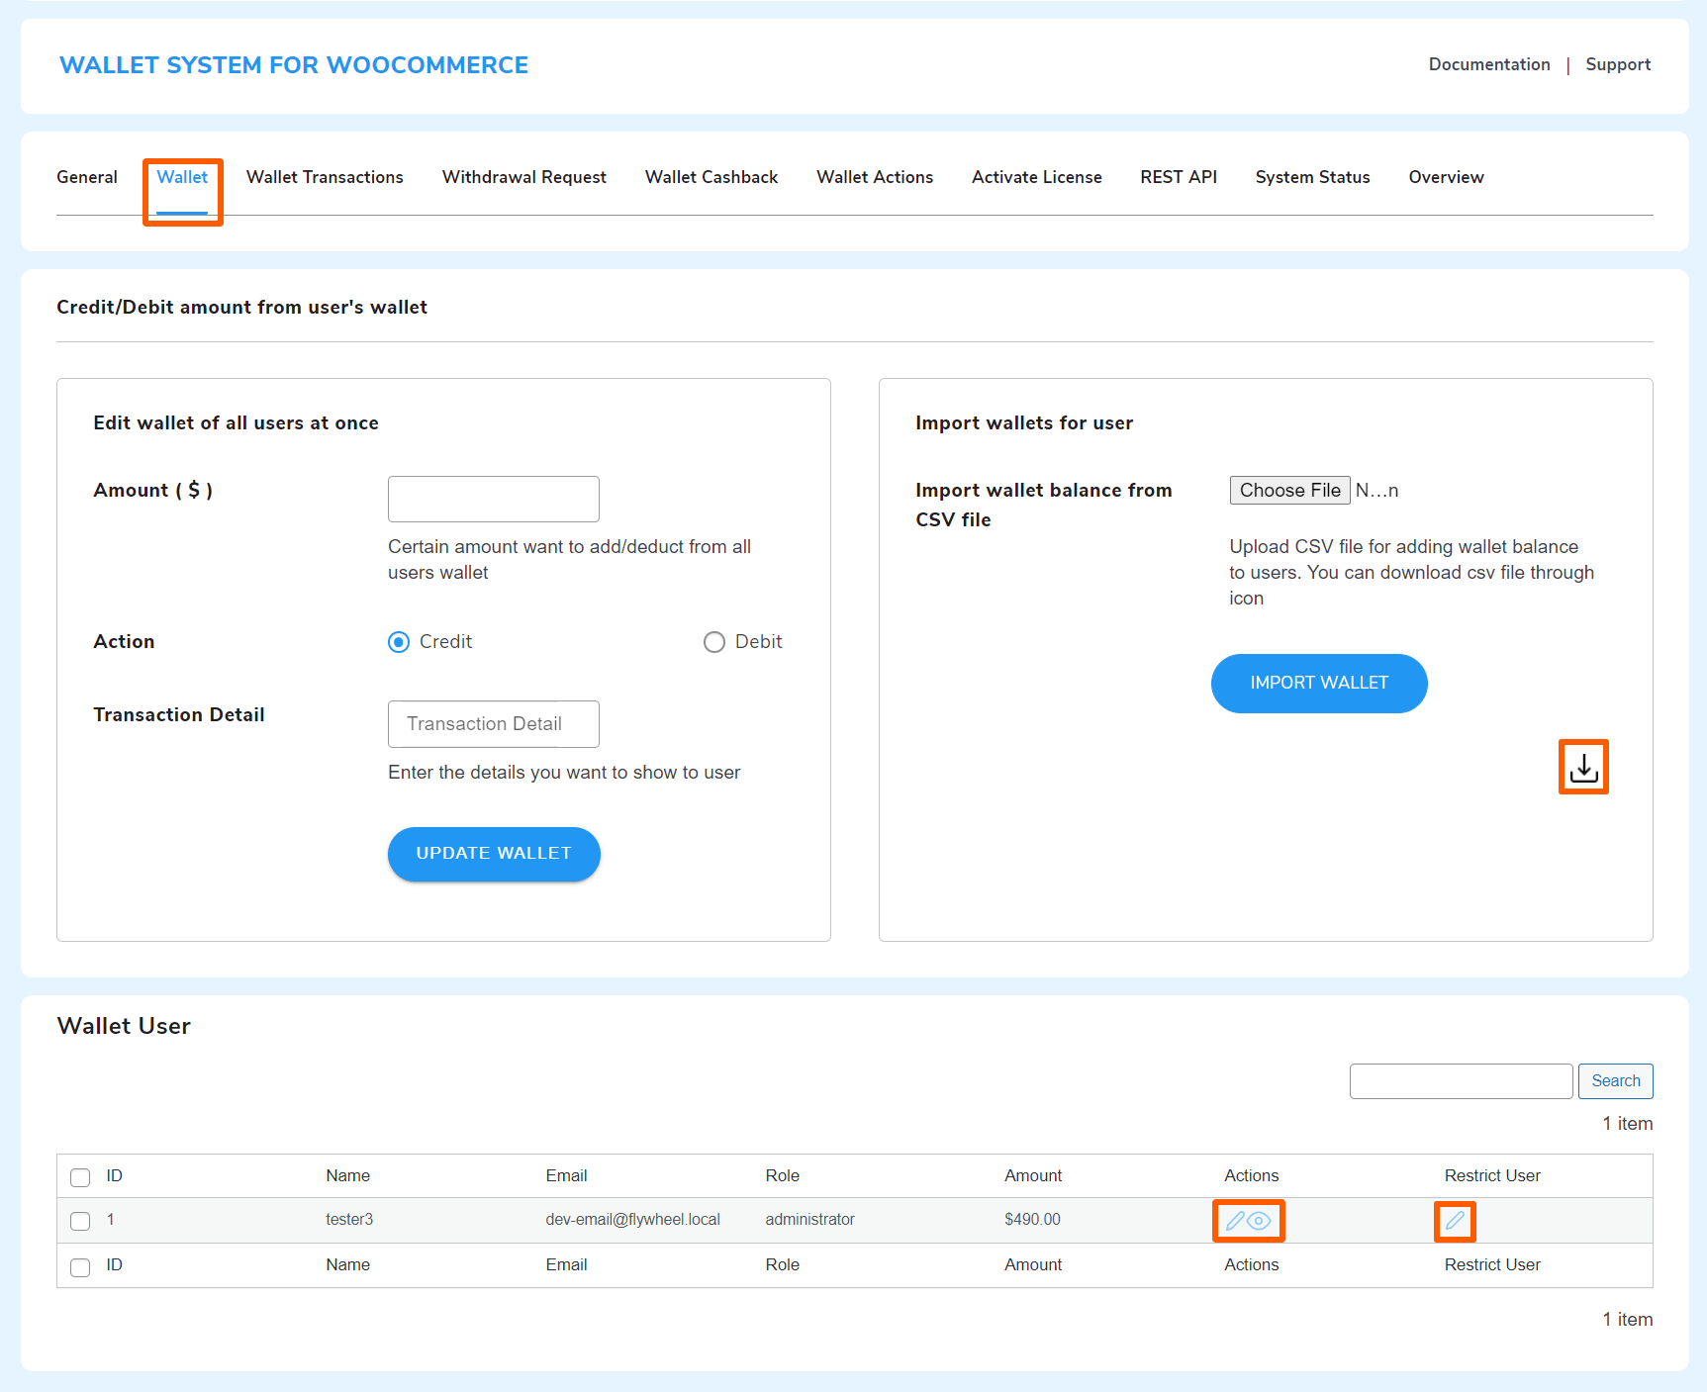Click view transactions eye icon for tester3
The width and height of the screenshot is (1707, 1392).
point(1259,1221)
